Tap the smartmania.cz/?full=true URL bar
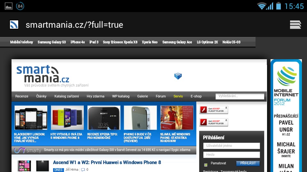Image resolution: width=307 pixels, height=172 pixels. click(x=75, y=25)
